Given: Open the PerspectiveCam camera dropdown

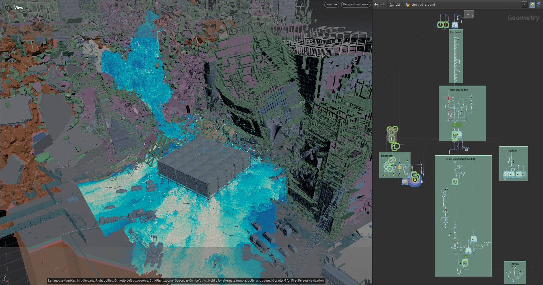Looking at the screenshot, I should click(x=355, y=5).
